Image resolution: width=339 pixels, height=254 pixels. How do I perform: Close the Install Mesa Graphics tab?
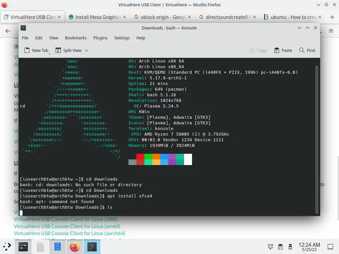pyautogui.click(x=124, y=17)
